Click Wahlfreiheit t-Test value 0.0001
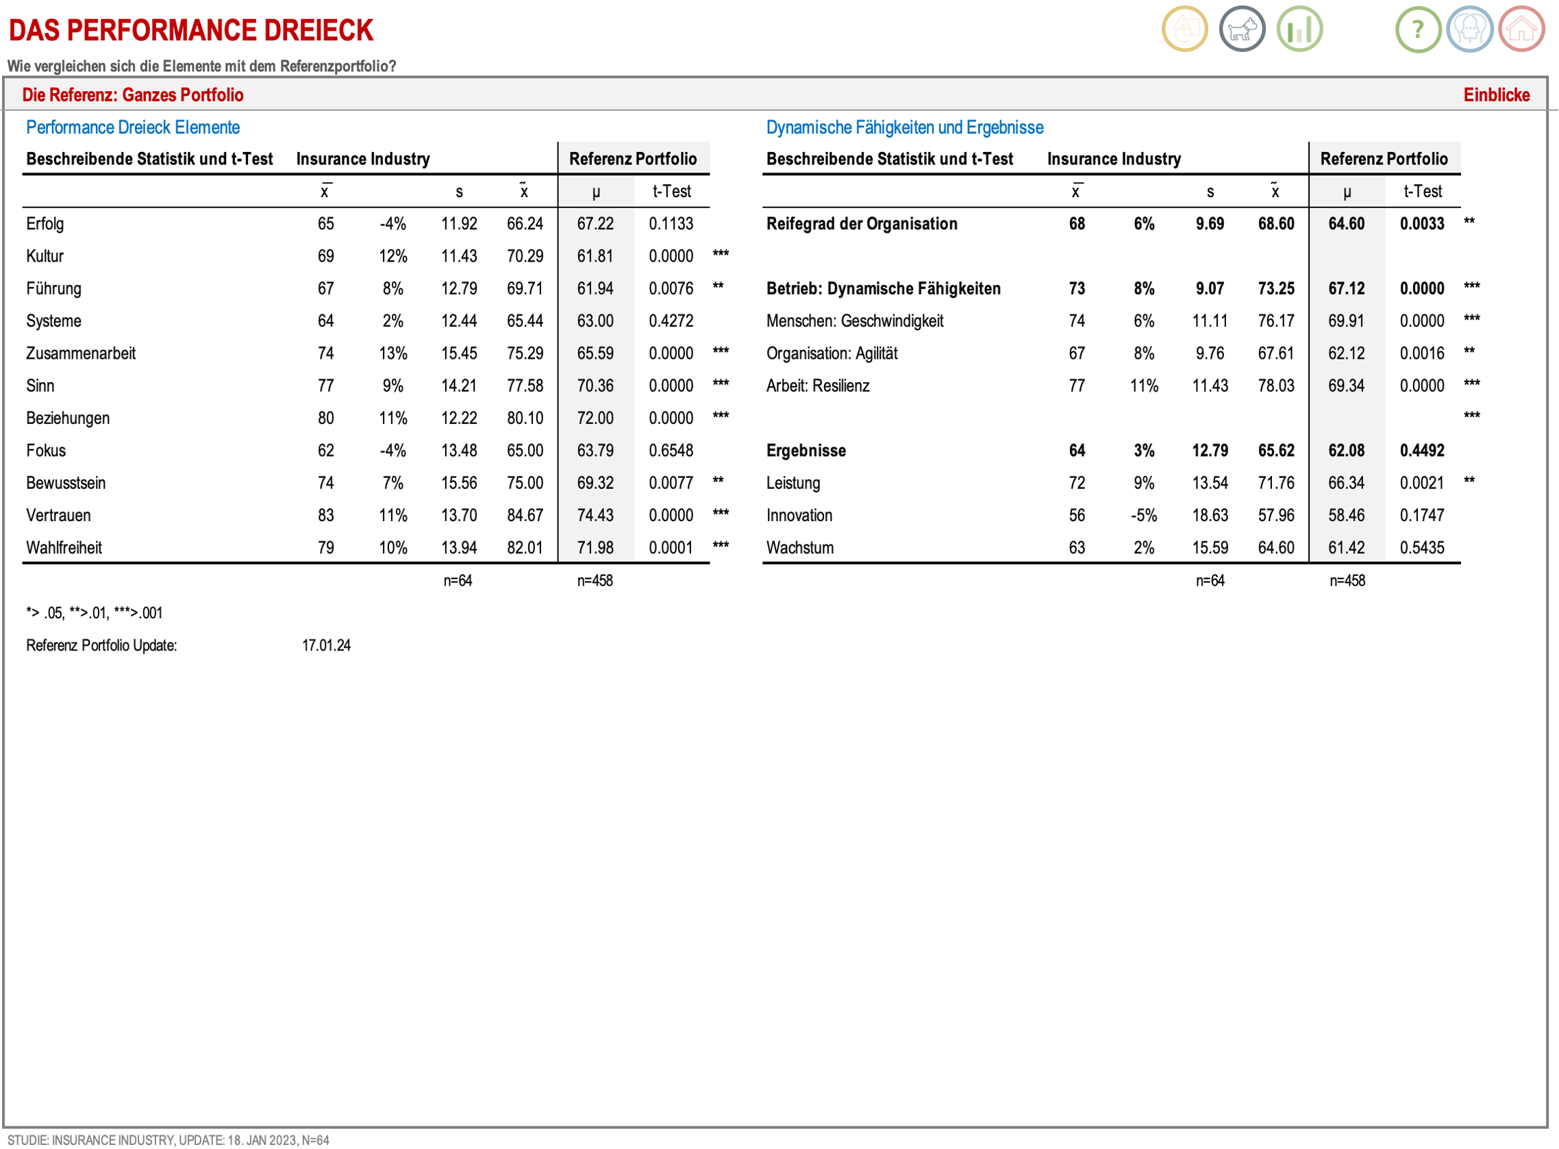 (x=671, y=548)
